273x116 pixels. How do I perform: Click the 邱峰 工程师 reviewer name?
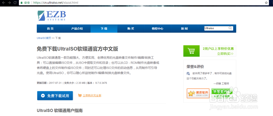click(x=221, y=83)
